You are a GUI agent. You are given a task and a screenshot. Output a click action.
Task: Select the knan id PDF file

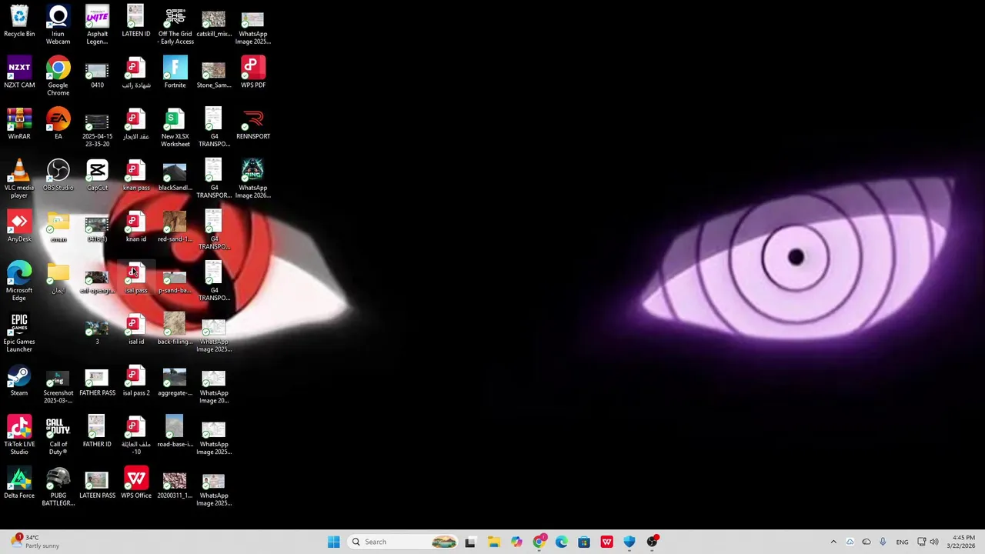(x=136, y=227)
